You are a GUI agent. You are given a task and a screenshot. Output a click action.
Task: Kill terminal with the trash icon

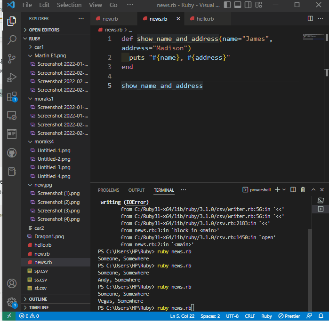[303, 190]
